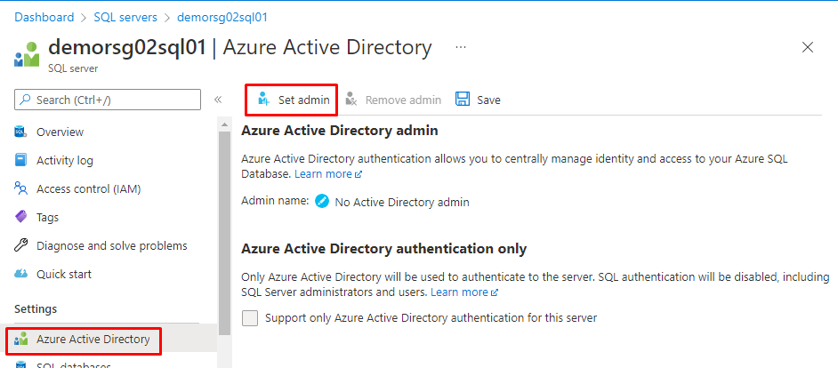Collapse the sidebar with the double chevron
This screenshot has width=838, height=368.
click(218, 100)
